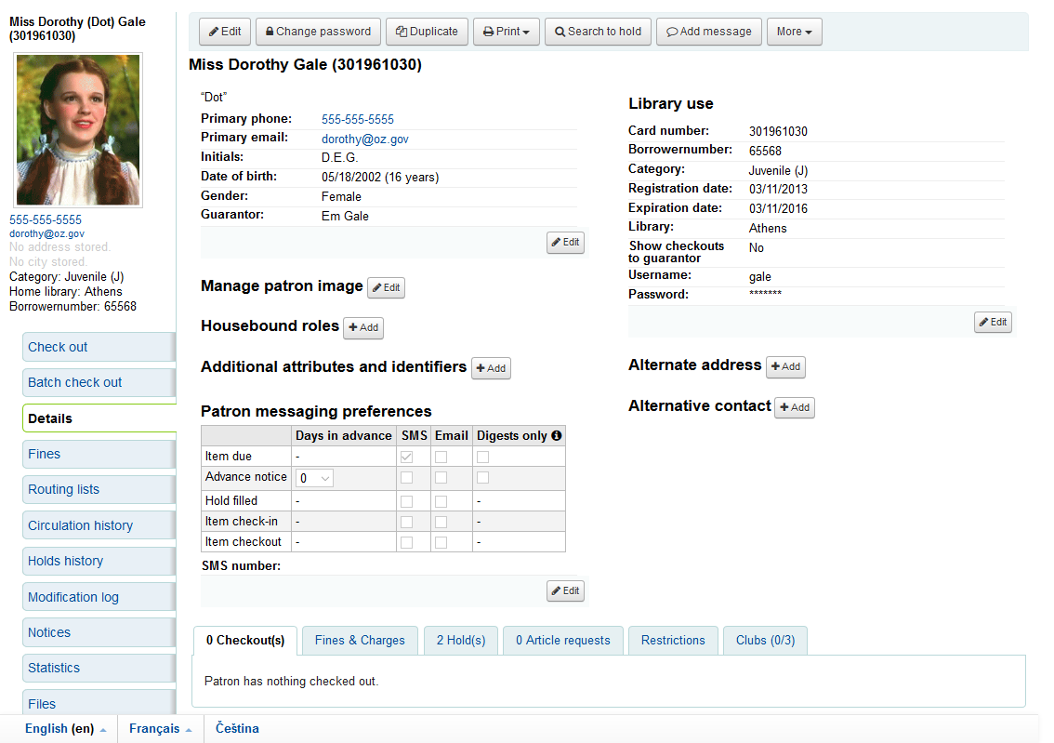Toggle Email checkbox for Hold filled
This screenshot has width=1054, height=743.
(x=441, y=501)
